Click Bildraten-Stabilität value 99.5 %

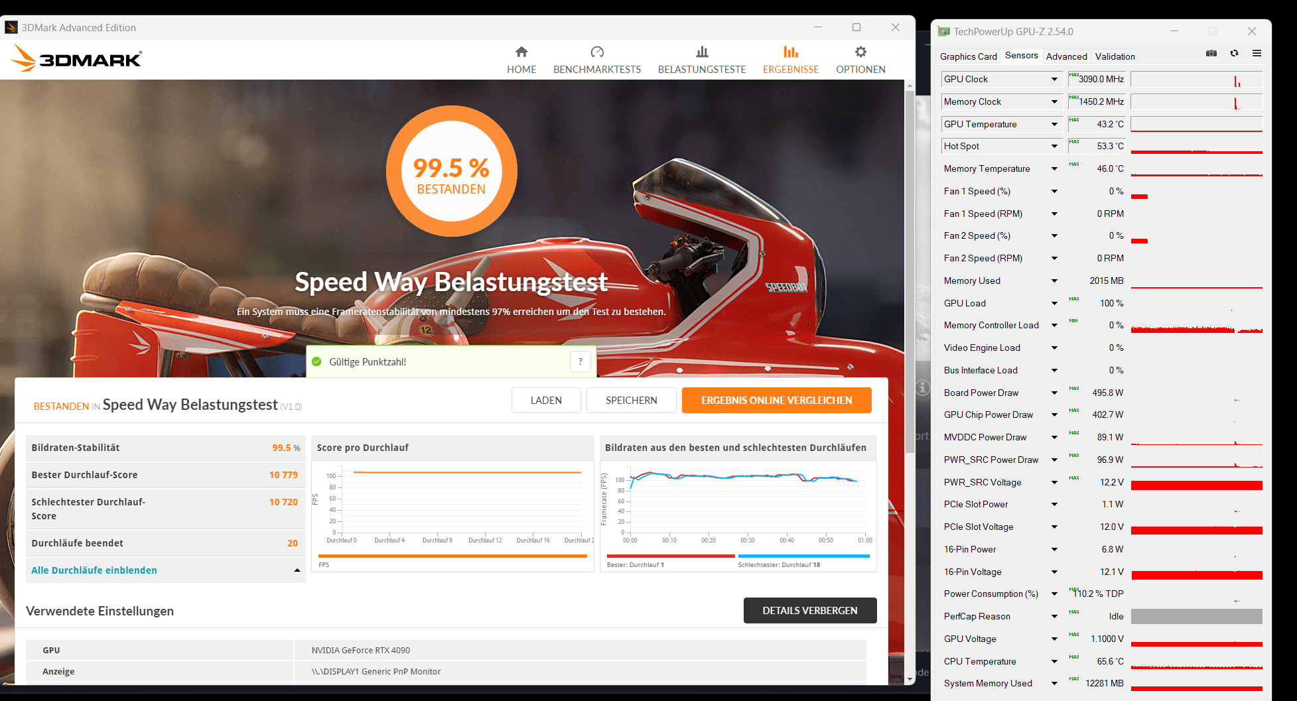pyautogui.click(x=286, y=448)
